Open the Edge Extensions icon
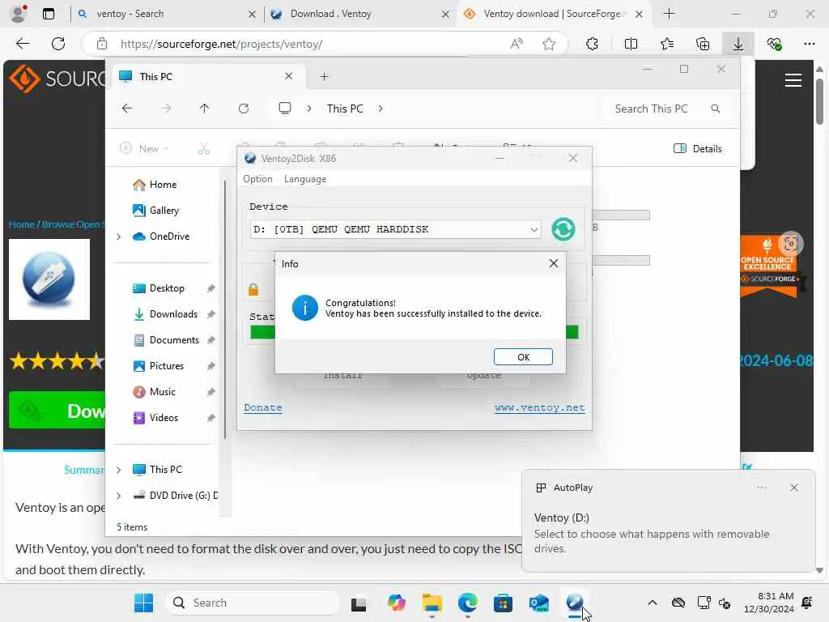Viewport: 829px width, 622px height. [x=592, y=44]
